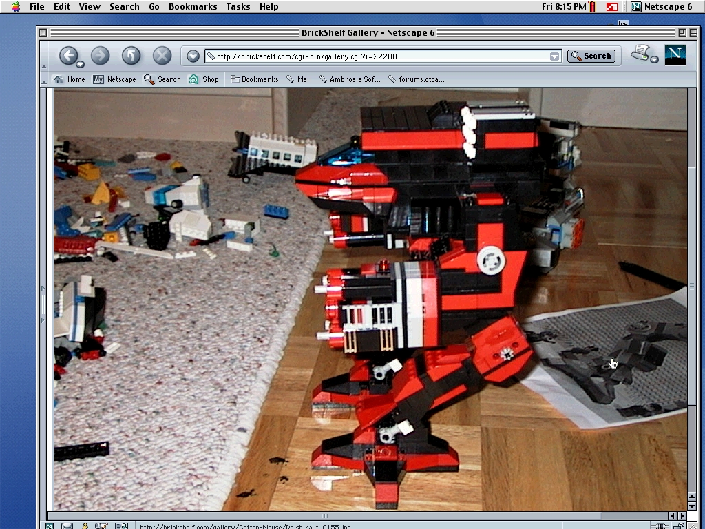The image size is (705, 529).
Task: Open Address Book via the status bar icon
Action: 121,526
